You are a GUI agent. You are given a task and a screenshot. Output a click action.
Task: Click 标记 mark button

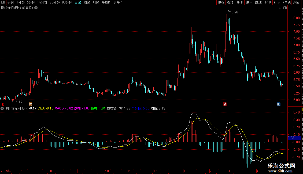pyautogui.click(x=277, y=2)
